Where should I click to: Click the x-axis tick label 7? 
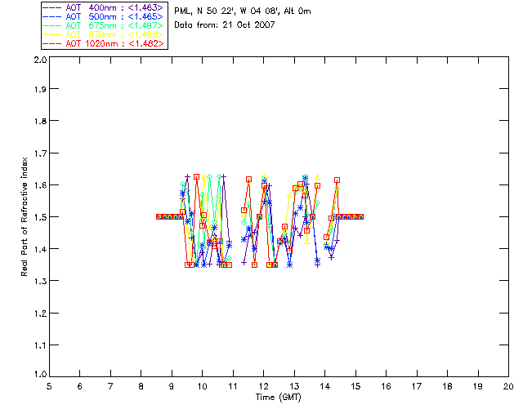coord(110,386)
